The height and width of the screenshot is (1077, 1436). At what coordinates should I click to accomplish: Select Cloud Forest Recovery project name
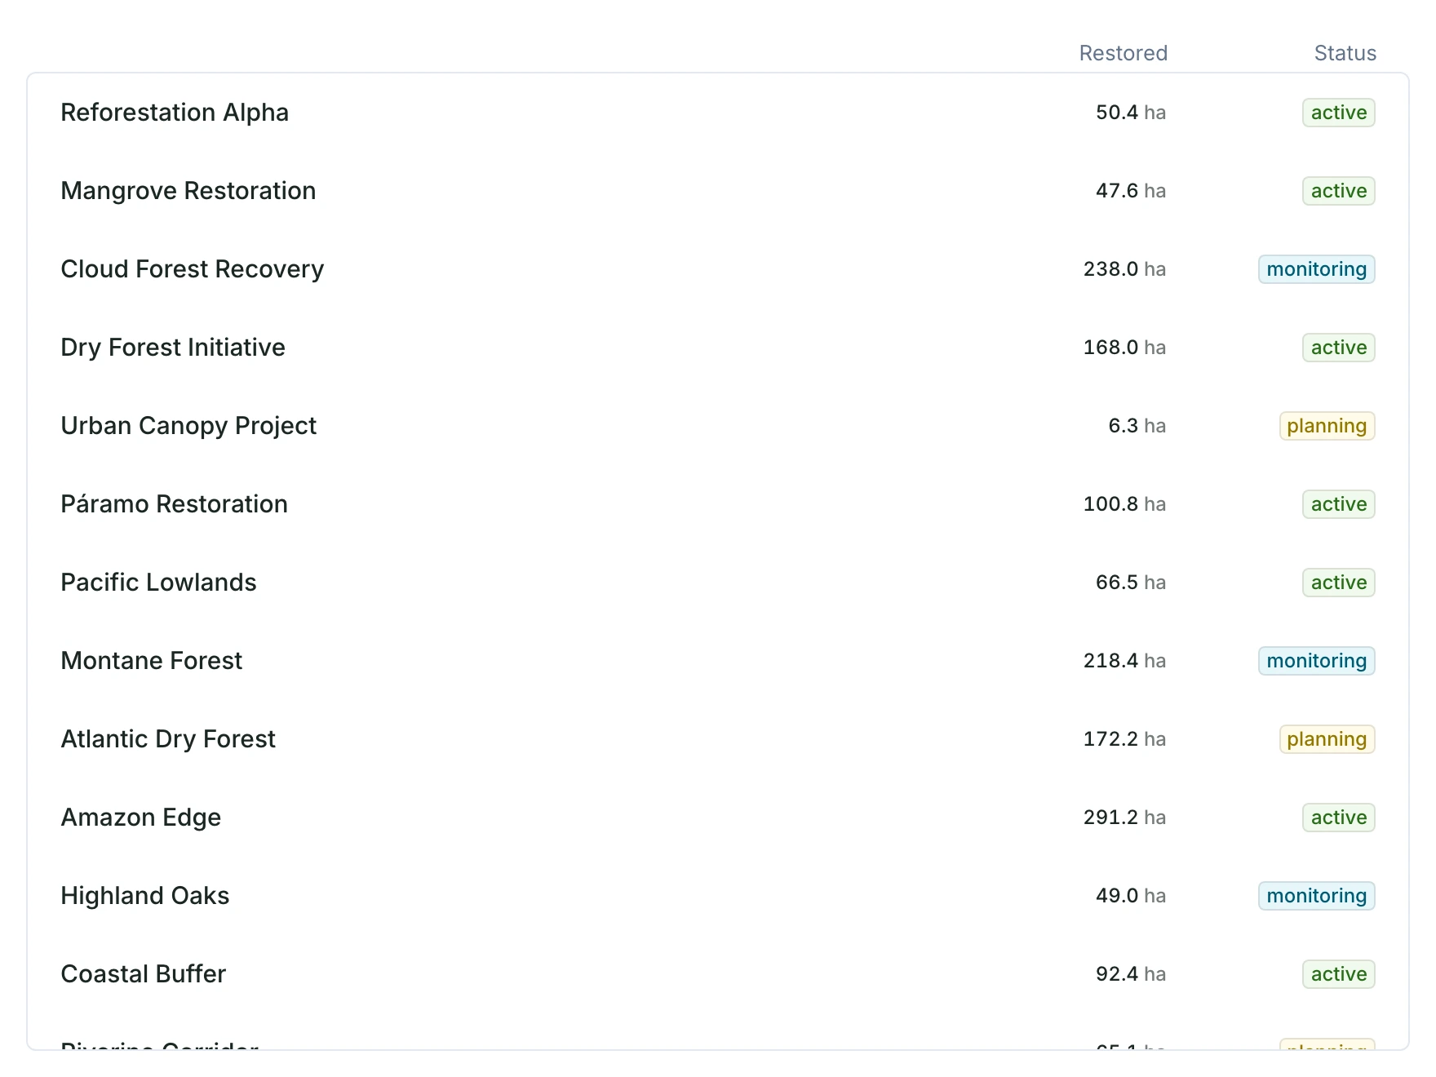coord(193,269)
